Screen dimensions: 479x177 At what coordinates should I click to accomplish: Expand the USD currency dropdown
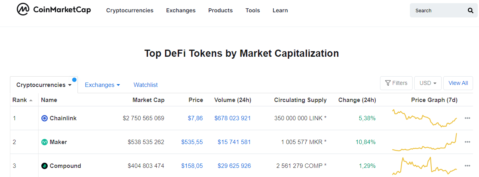click(428, 83)
